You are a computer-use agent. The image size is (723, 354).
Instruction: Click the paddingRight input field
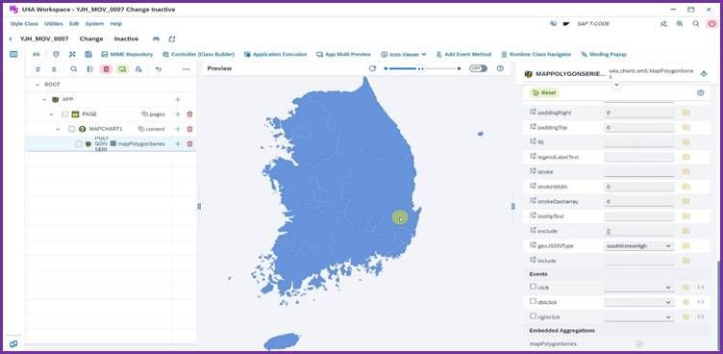638,113
